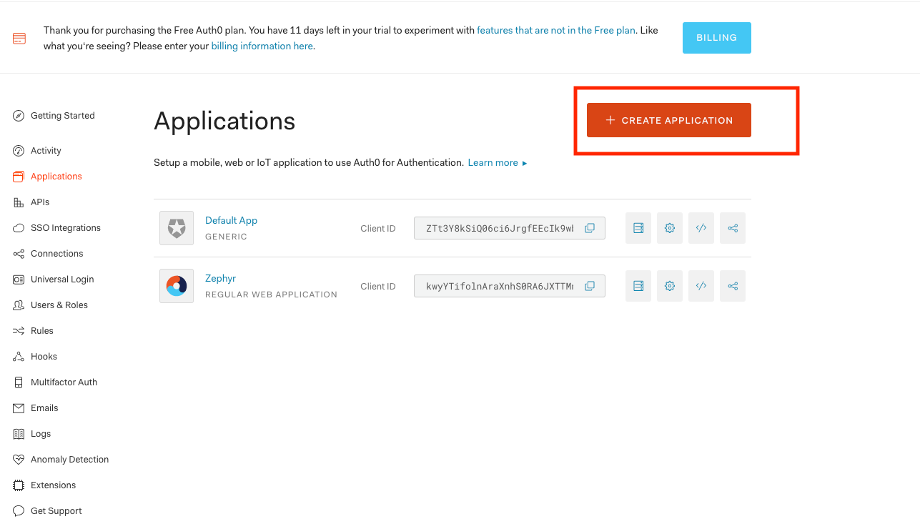Expand the Learn more link arrow
The width and height of the screenshot is (920, 524).
[x=525, y=162]
